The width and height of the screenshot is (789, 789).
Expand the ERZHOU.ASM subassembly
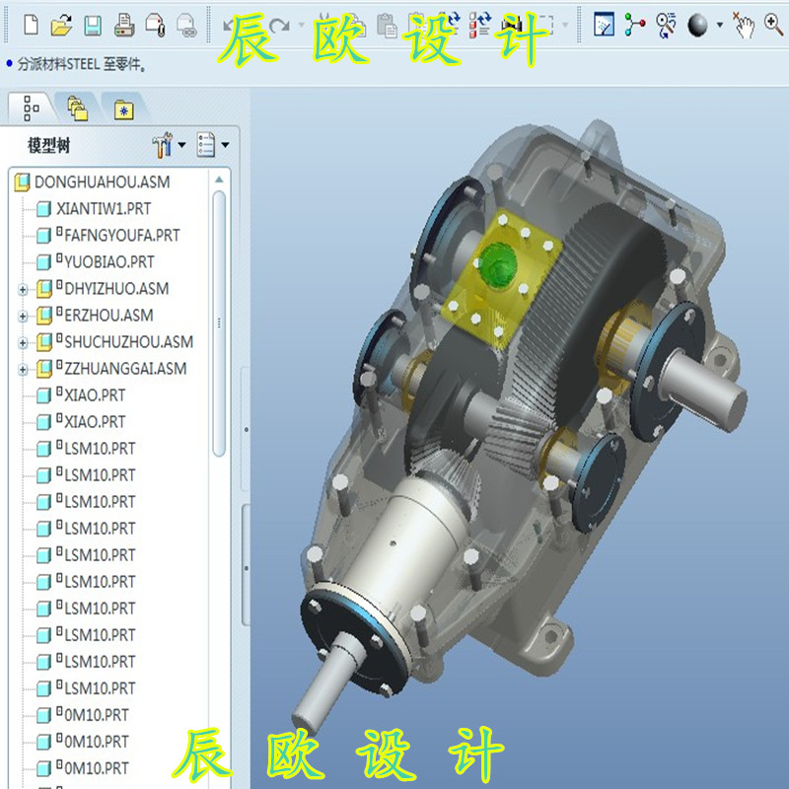click(x=23, y=316)
